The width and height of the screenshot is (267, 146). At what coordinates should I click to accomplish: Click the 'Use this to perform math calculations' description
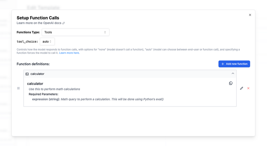click(54, 89)
